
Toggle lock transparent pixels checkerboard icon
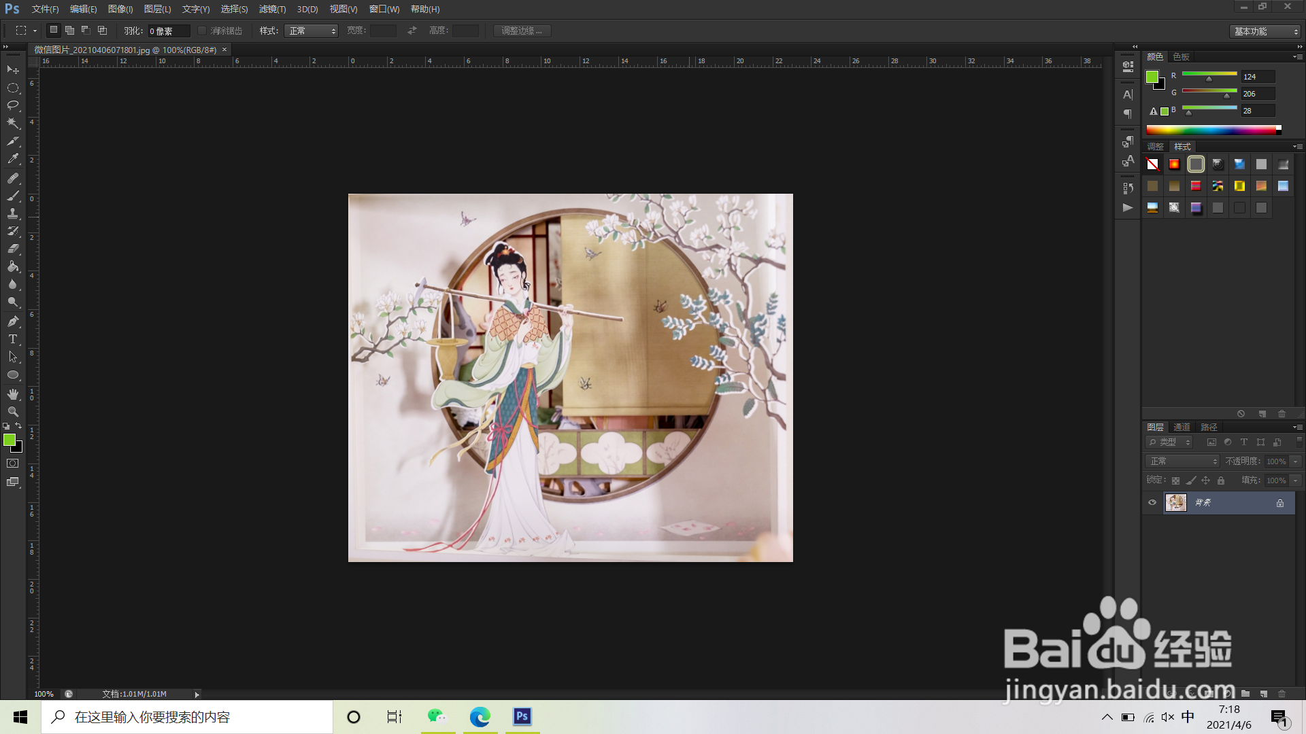(x=1175, y=480)
